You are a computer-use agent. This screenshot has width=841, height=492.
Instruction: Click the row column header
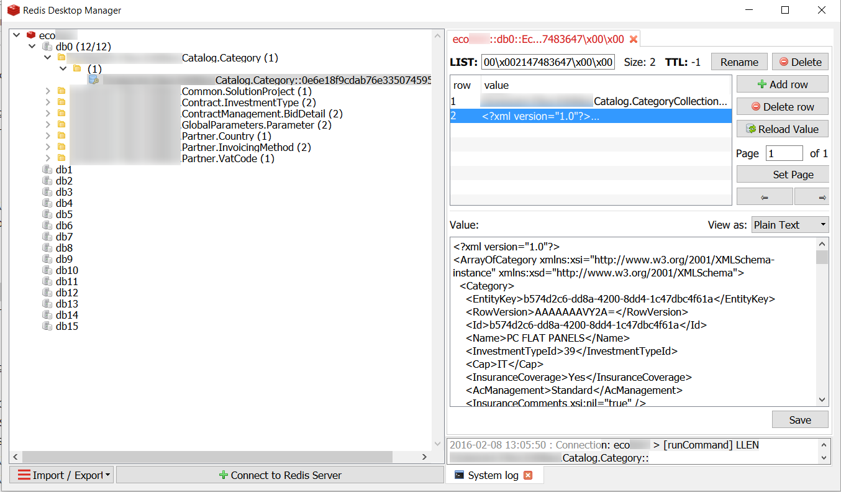click(x=465, y=85)
